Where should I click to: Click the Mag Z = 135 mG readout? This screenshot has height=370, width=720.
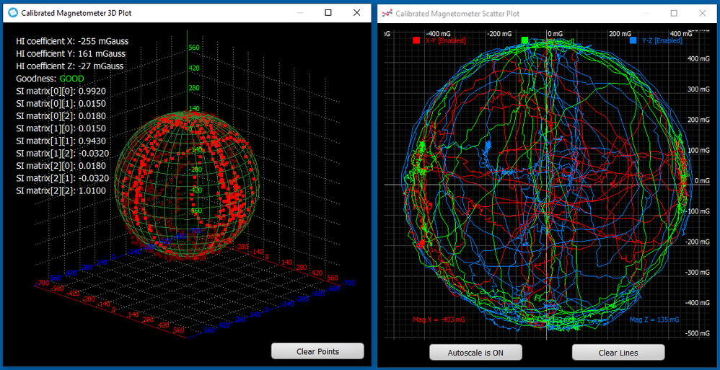(x=654, y=320)
